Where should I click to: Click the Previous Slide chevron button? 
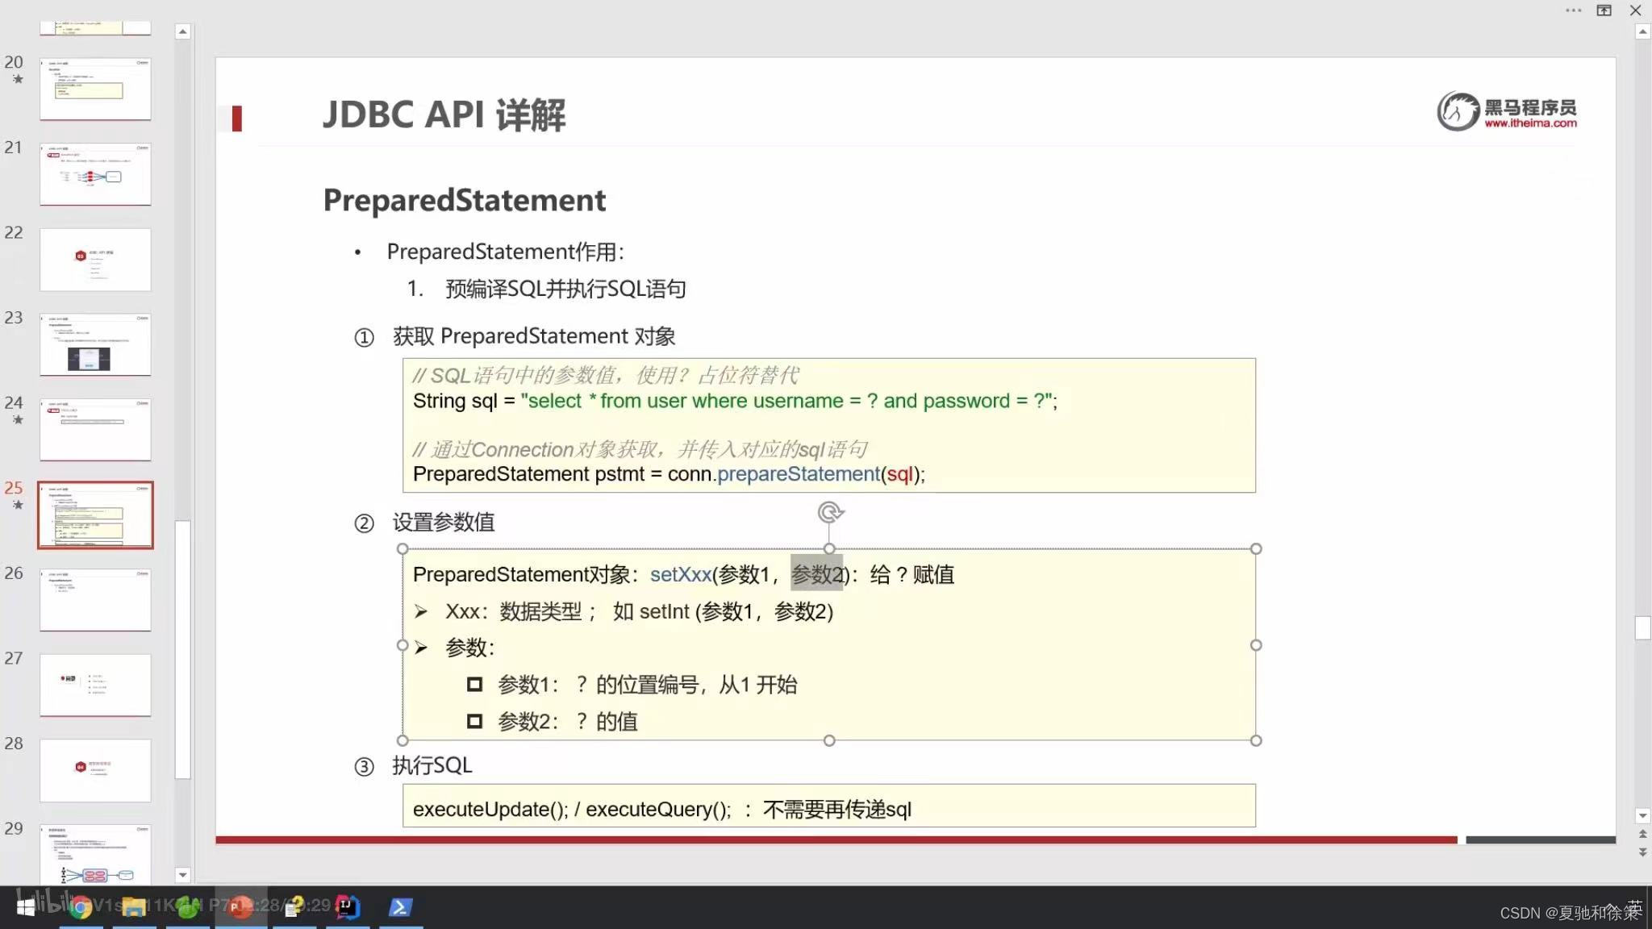point(1643,834)
